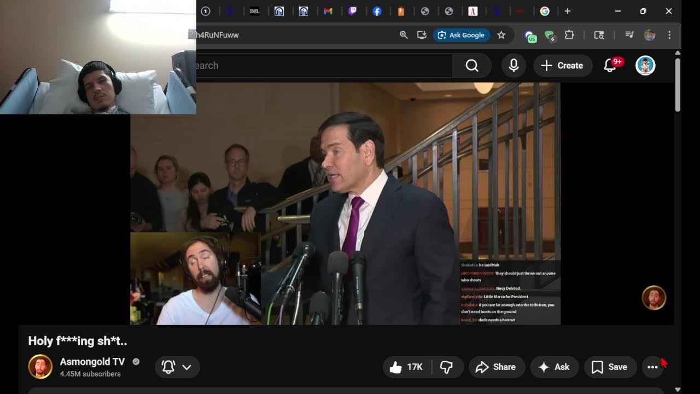
Task: Click the Share button
Action: (x=497, y=367)
